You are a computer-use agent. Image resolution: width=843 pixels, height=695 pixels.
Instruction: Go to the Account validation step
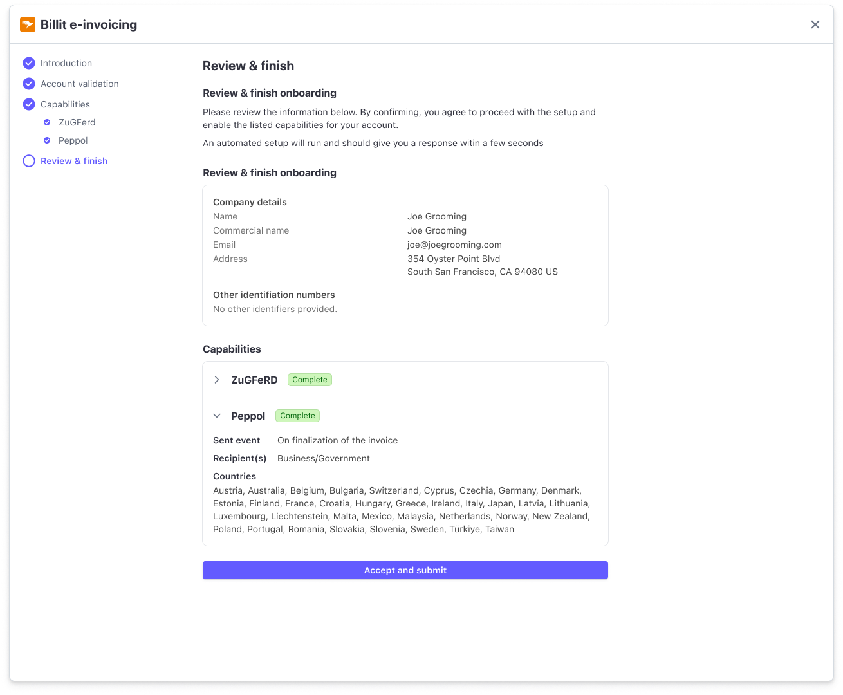click(x=80, y=84)
